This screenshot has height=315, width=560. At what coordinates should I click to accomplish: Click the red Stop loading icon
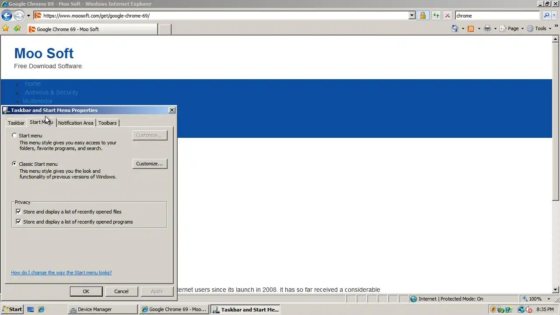click(x=447, y=15)
